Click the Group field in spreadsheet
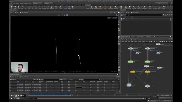The width and height of the screenshot is (182, 102). pos(51,79)
